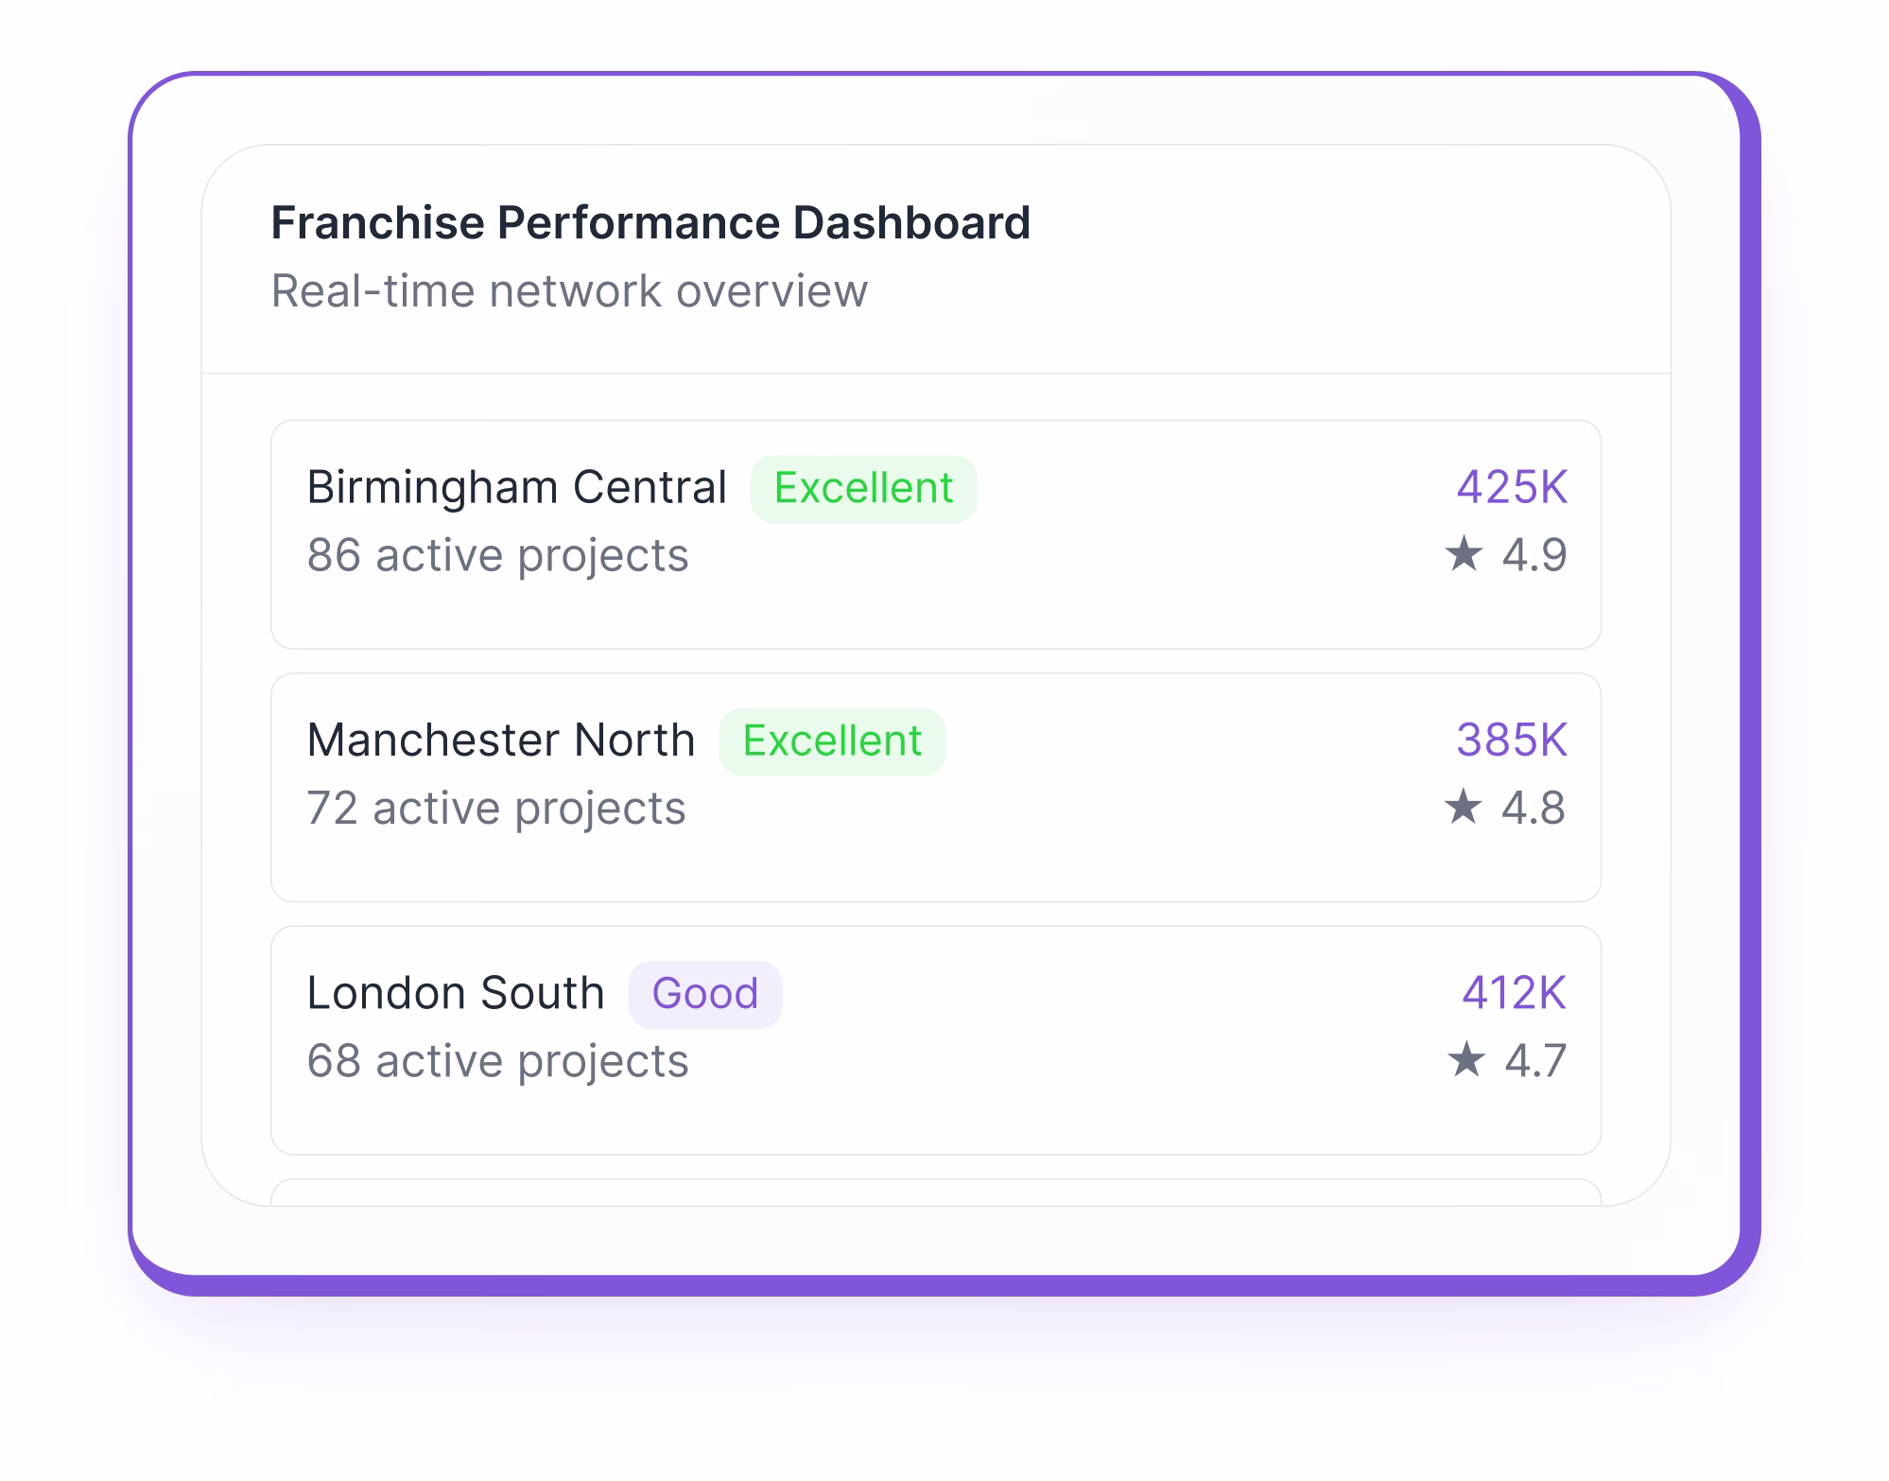The width and height of the screenshot is (1889, 1481).
Task: Click the star rating icon for Birmingham Central
Action: (1465, 555)
